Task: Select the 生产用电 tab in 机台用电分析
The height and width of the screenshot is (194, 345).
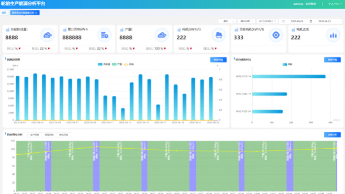Action: click(35, 135)
